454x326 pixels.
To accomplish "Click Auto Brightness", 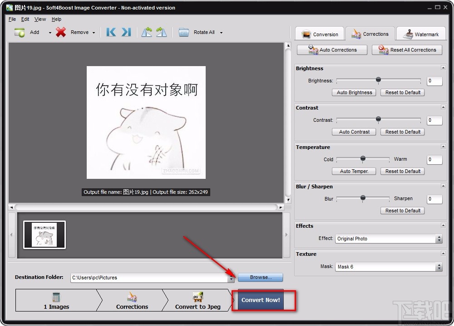I will [x=354, y=92].
